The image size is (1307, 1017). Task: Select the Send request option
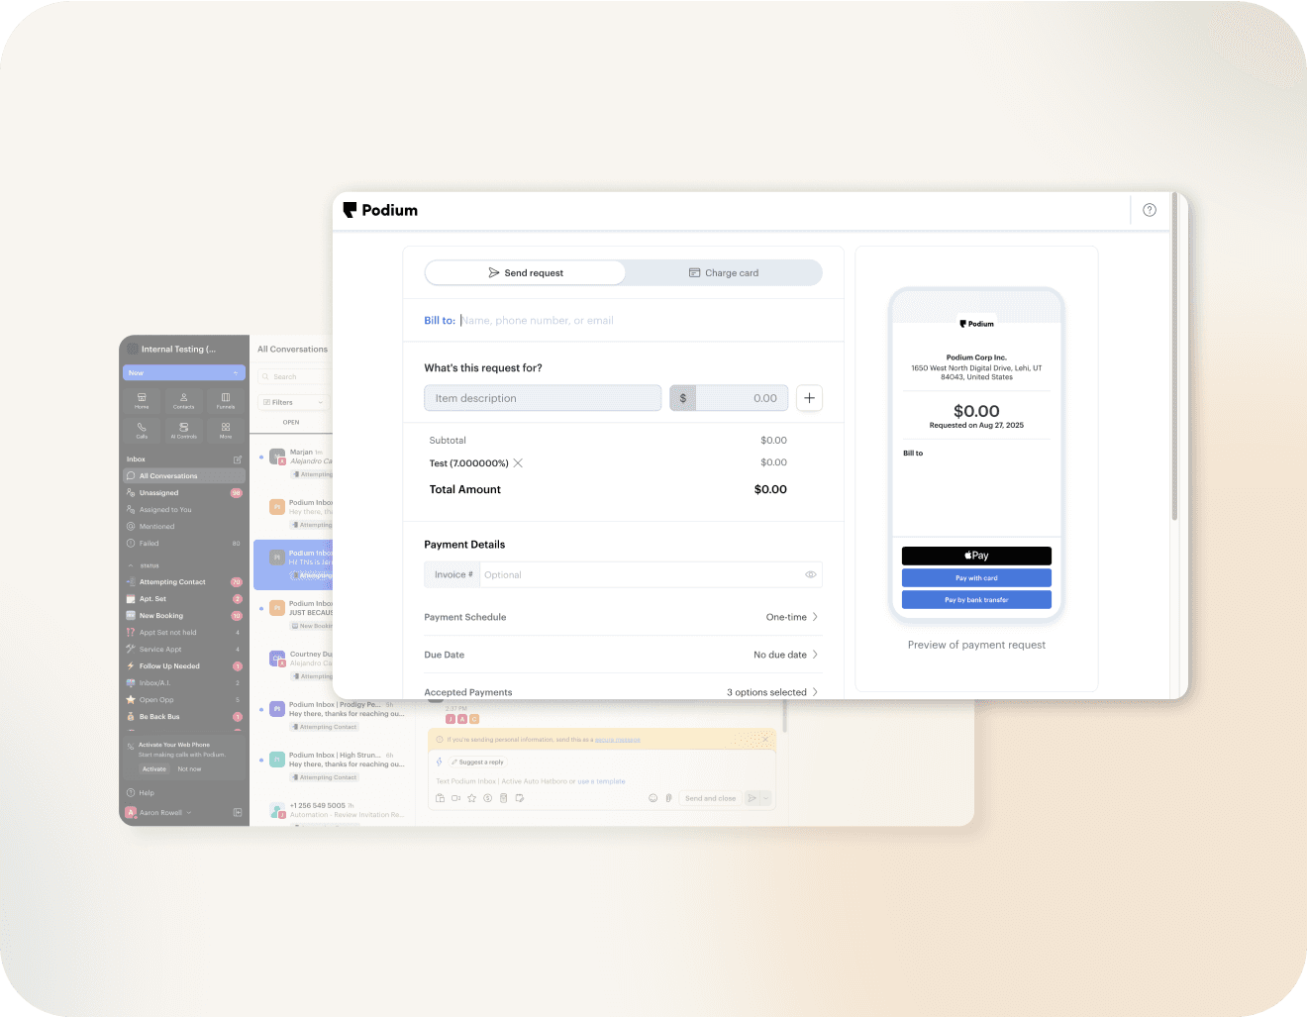tap(526, 273)
